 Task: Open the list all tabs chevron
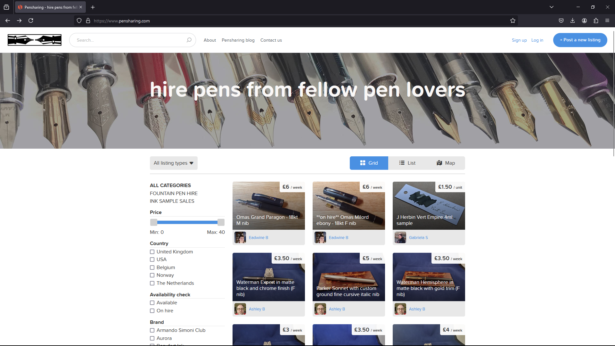pos(552,7)
